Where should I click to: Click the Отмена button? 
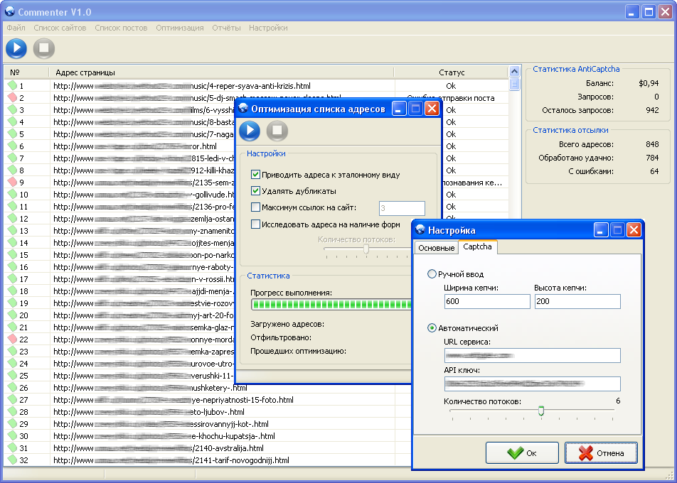coord(601,452)
